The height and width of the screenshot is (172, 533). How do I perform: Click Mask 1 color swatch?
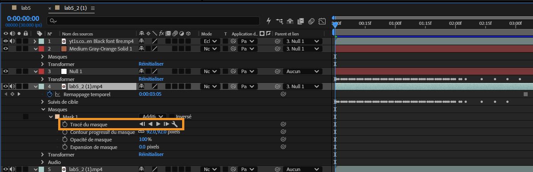tap(57, 117)
